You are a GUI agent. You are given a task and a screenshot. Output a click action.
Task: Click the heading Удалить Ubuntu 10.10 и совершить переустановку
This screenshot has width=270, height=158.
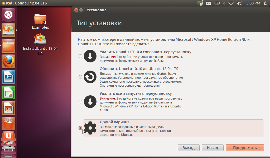tap(145, 52)
